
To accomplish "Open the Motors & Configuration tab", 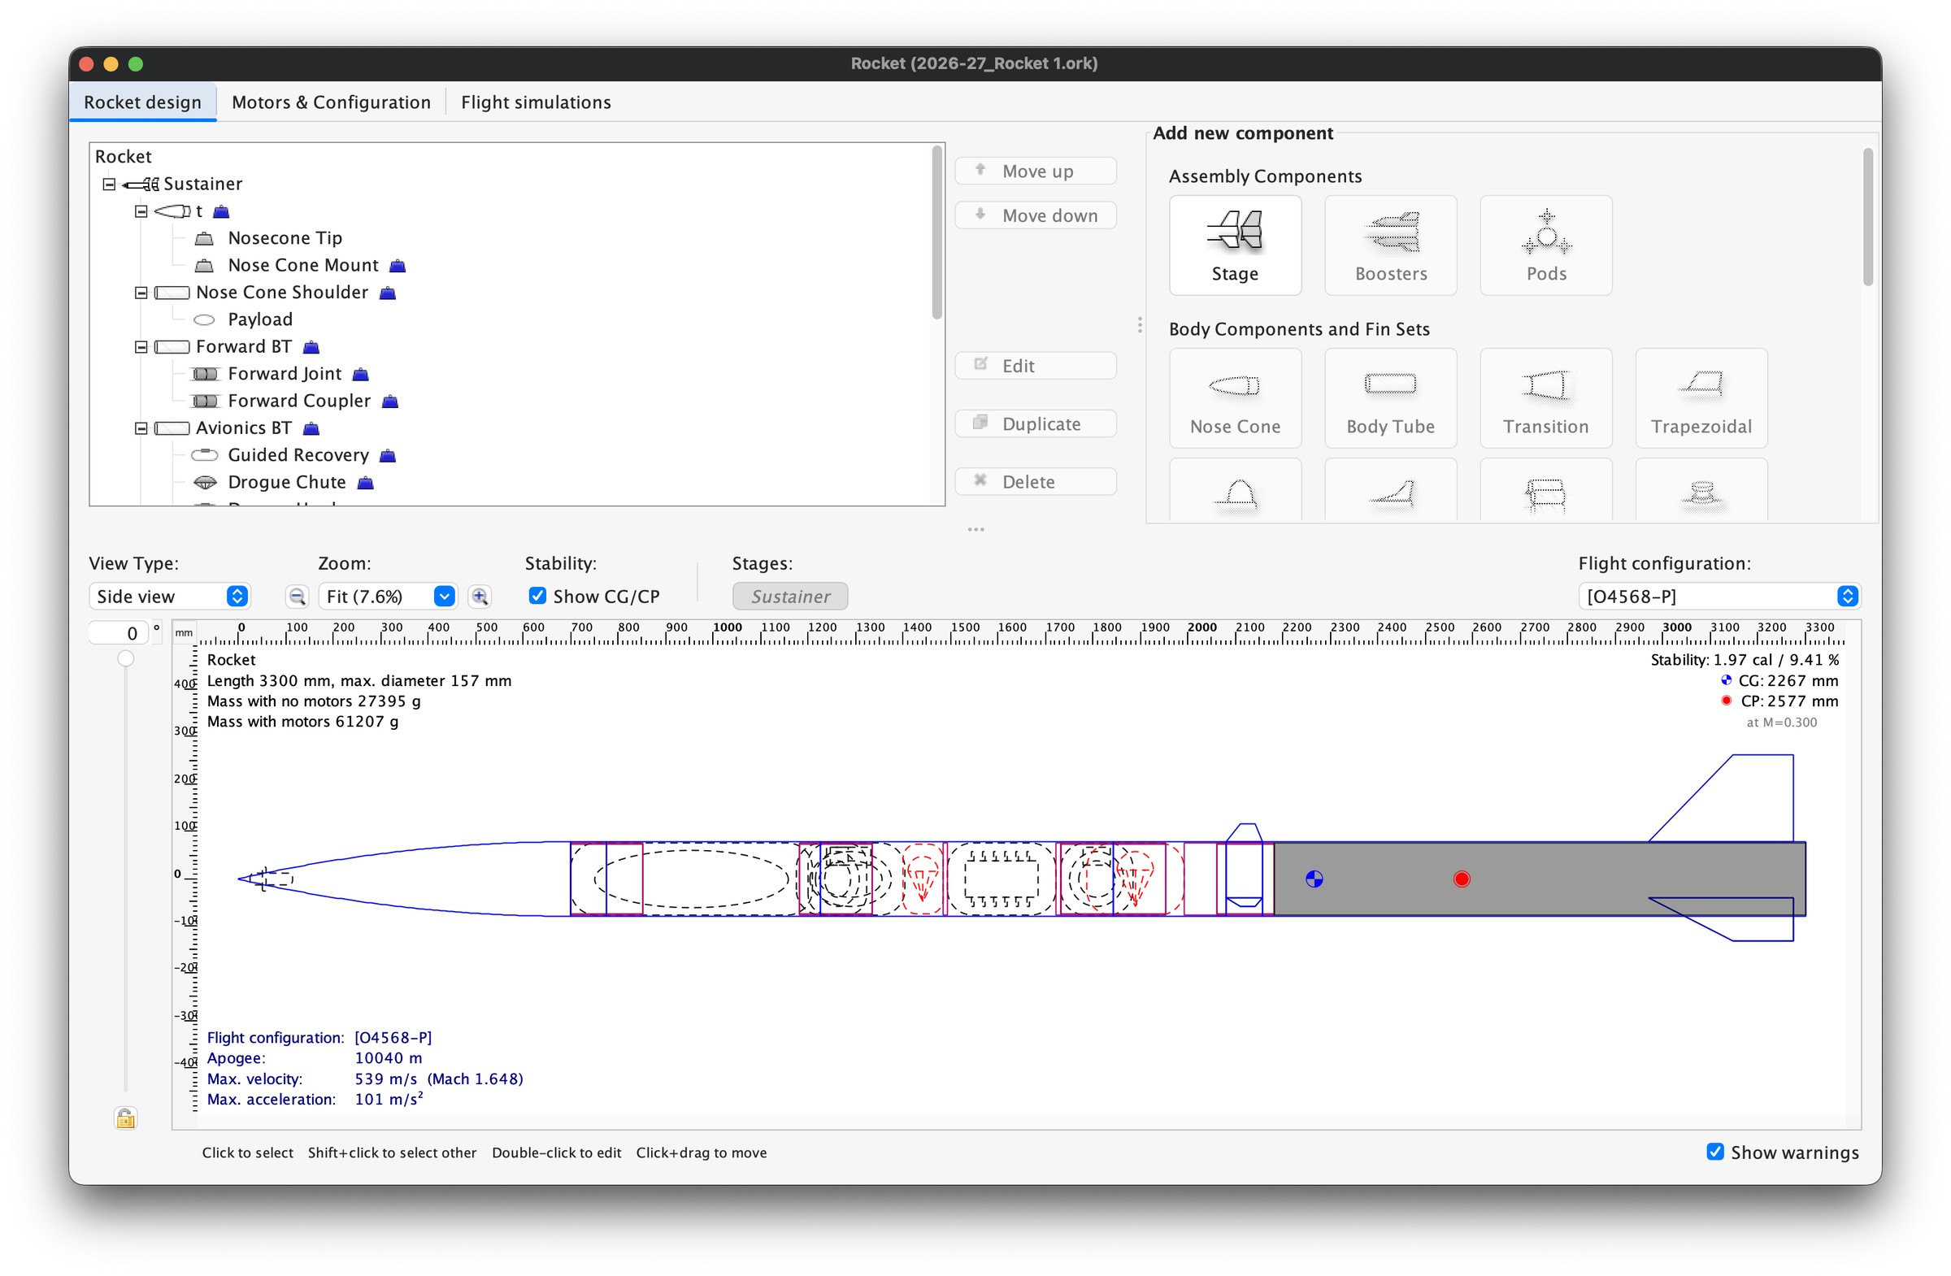I will (331, 102).
